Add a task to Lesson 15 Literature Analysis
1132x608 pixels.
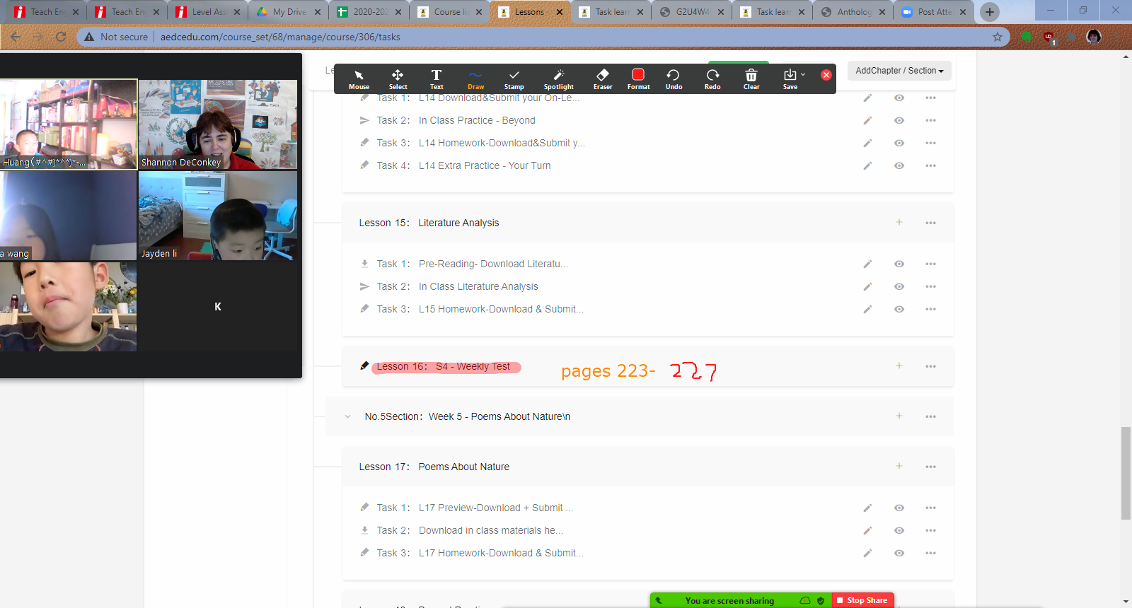coord(899,222)
